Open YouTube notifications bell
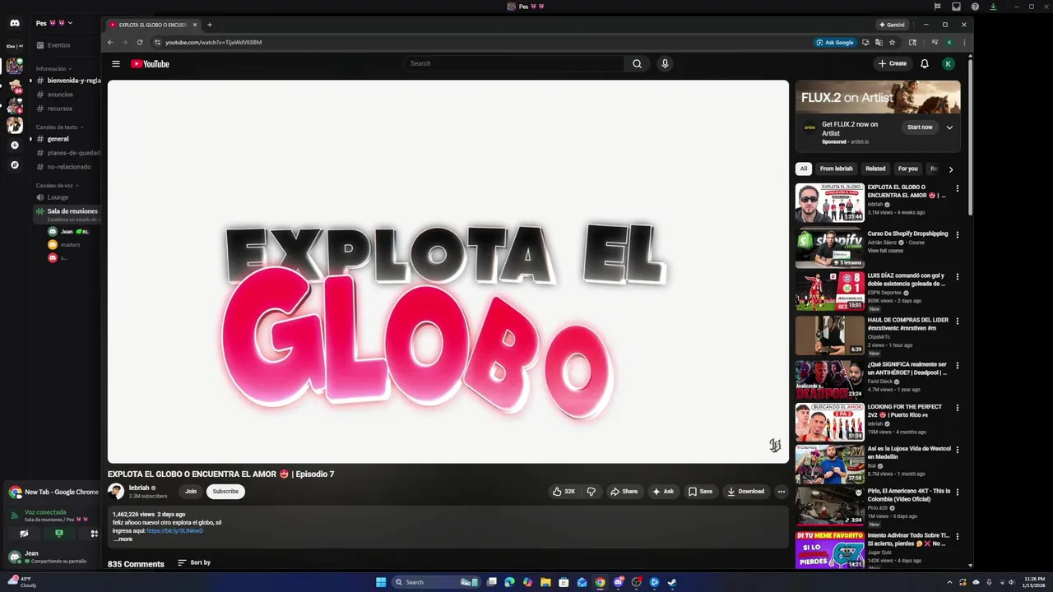The image size is (1053, 592). tap(925, 63)
